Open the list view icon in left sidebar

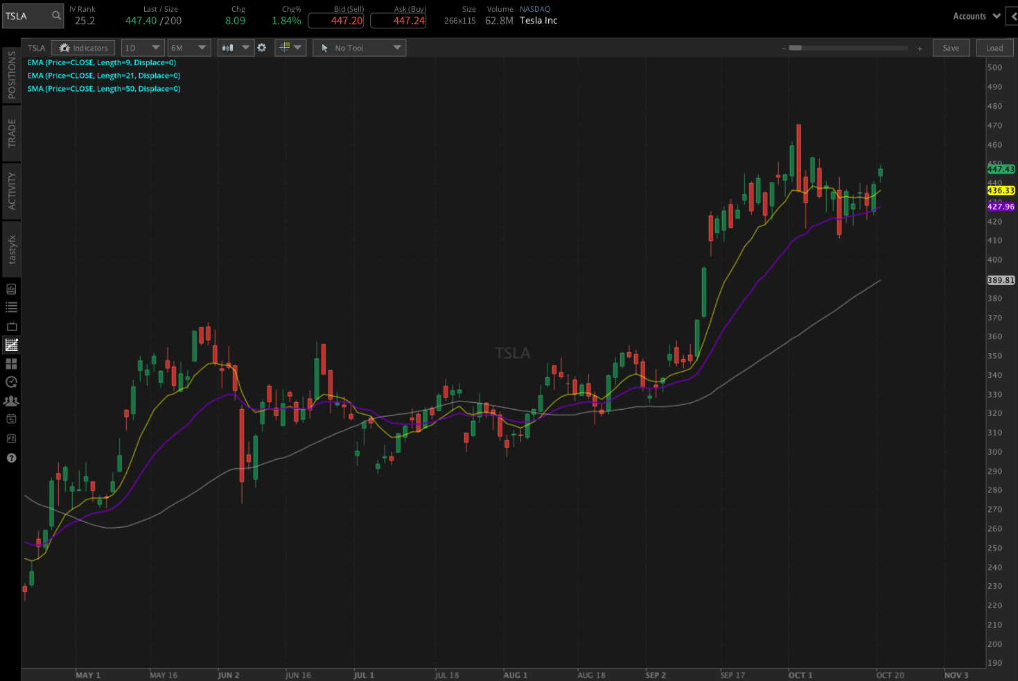click(11, 307)
